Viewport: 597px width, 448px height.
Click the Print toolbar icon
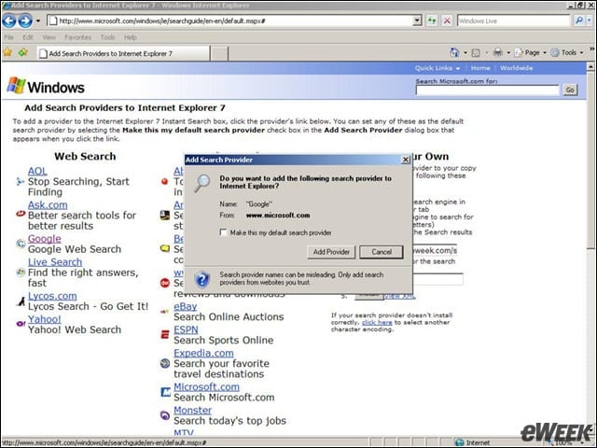[x=497, y=52]
